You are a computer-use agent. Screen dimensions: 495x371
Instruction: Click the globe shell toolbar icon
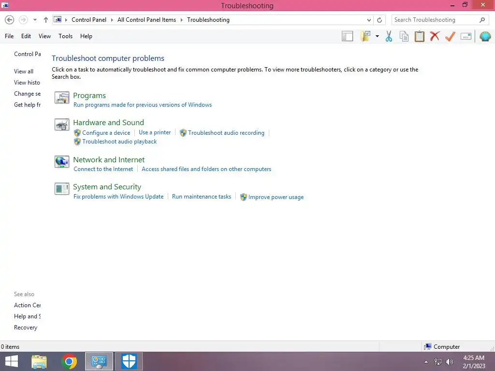pyautogui.click(x=485, y=36)
